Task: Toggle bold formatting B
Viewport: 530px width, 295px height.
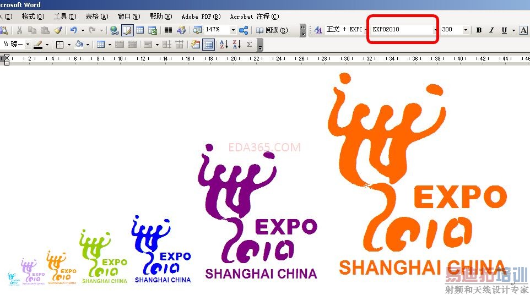Action: 479,30
